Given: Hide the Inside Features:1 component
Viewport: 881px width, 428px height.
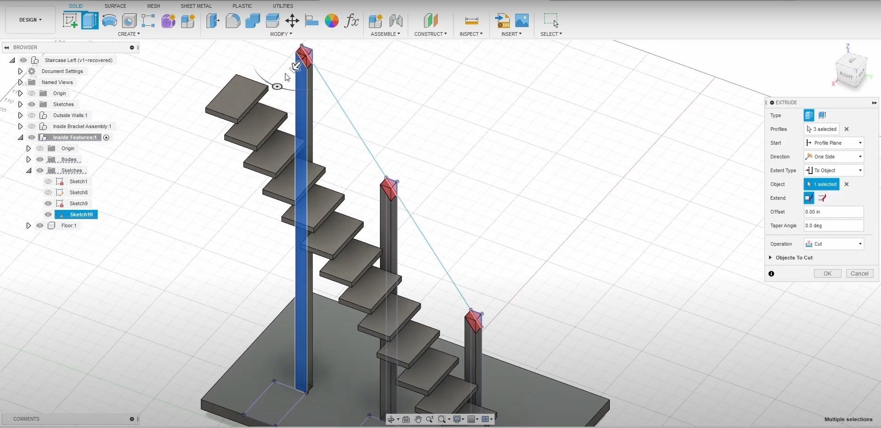Looking at the screenshot, I should tap(32, 137).
